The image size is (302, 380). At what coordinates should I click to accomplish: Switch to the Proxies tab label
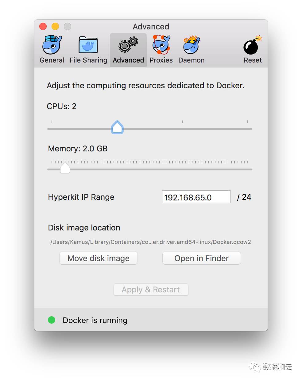[x=161, y=60]
